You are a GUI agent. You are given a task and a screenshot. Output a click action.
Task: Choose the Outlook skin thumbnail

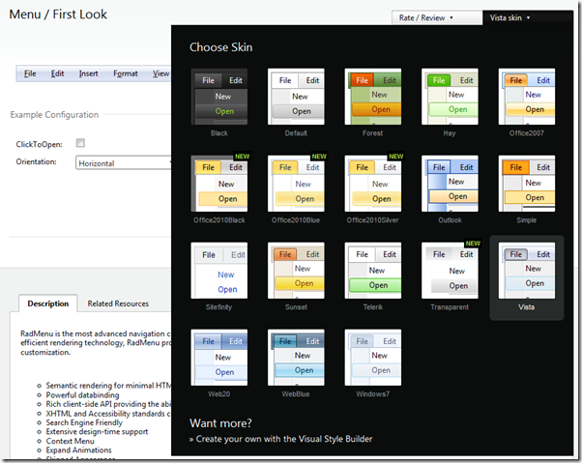(x=450, y=184)
